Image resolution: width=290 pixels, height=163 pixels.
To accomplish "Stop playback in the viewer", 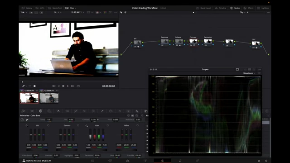I will [63, 86].
